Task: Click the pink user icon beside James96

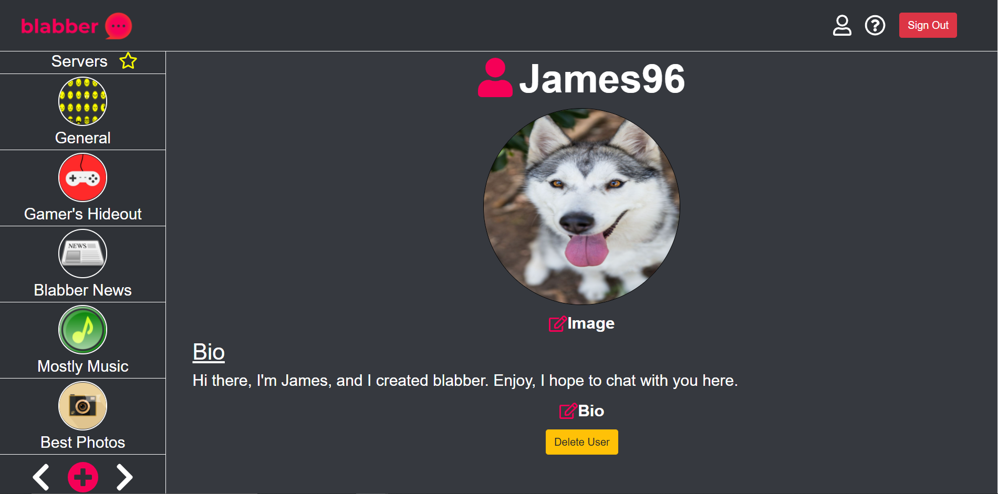Action: tap(495, 78)
